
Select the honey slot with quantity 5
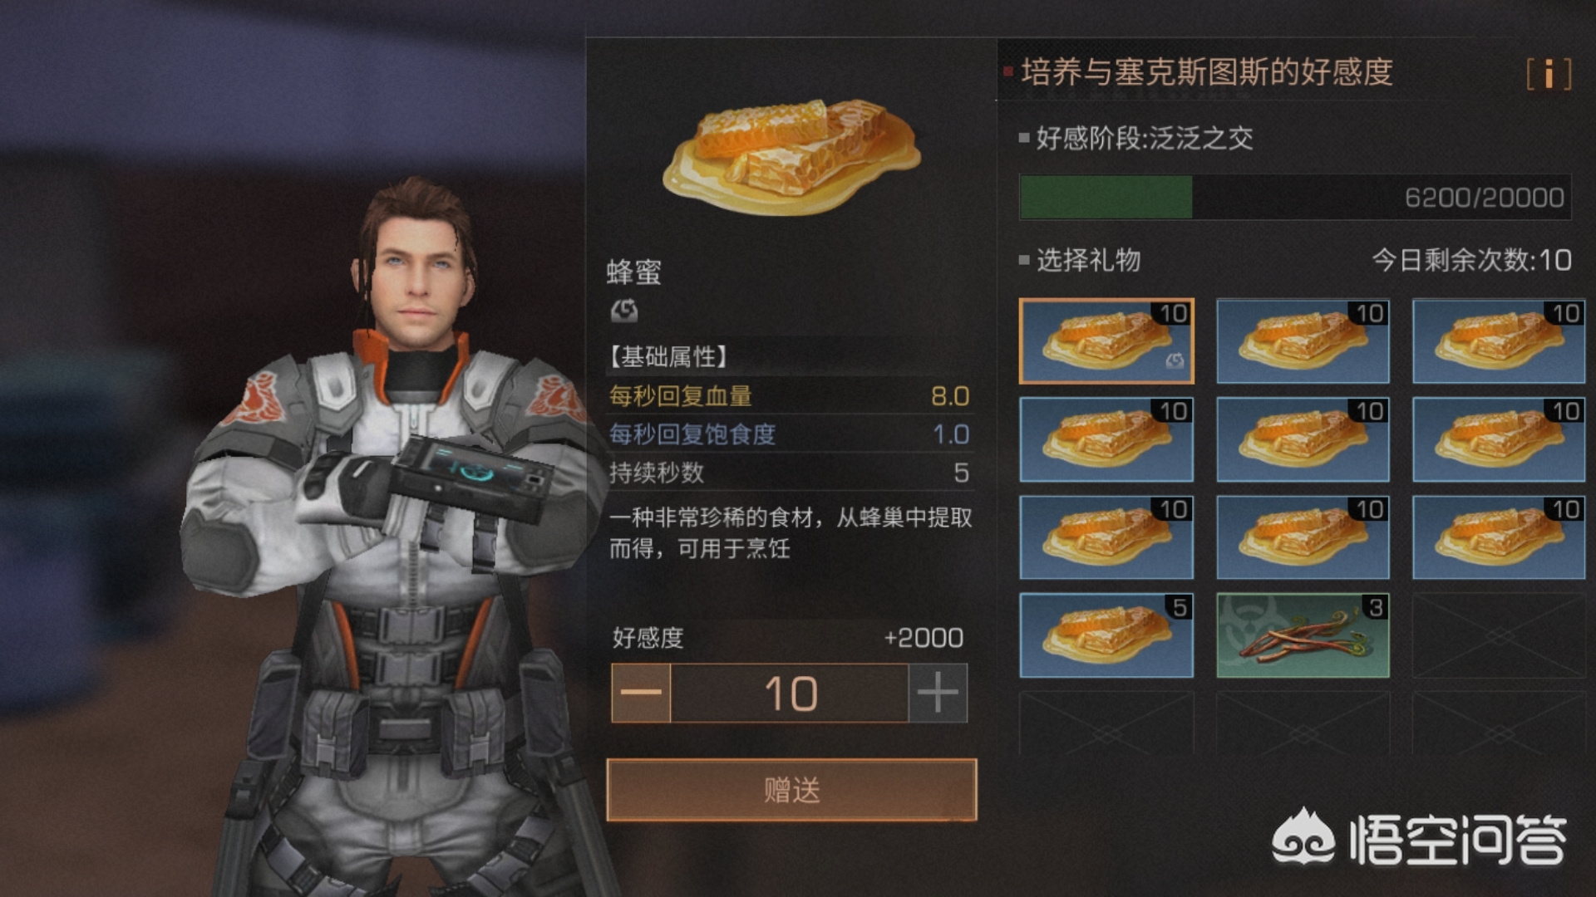click(1106, 635)
